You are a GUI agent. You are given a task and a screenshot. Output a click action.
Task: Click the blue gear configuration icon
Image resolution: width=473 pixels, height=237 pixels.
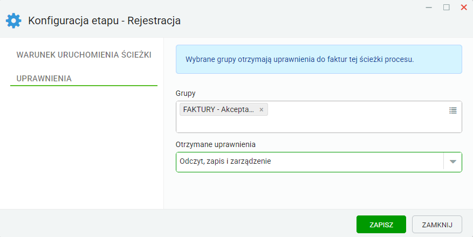(13, 21)
